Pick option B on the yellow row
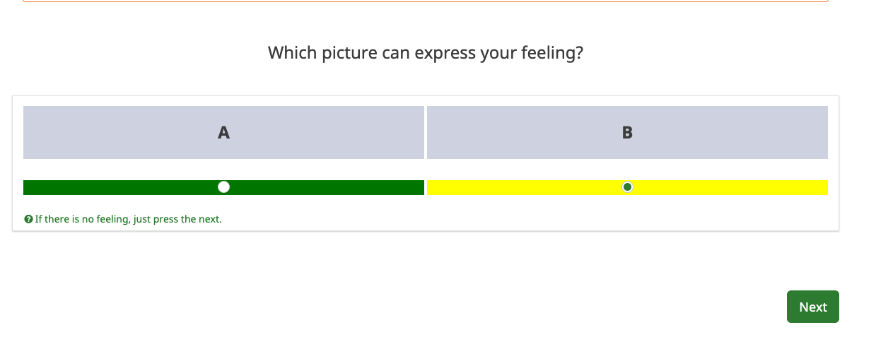The image size is (876, 354). point(627,187)
